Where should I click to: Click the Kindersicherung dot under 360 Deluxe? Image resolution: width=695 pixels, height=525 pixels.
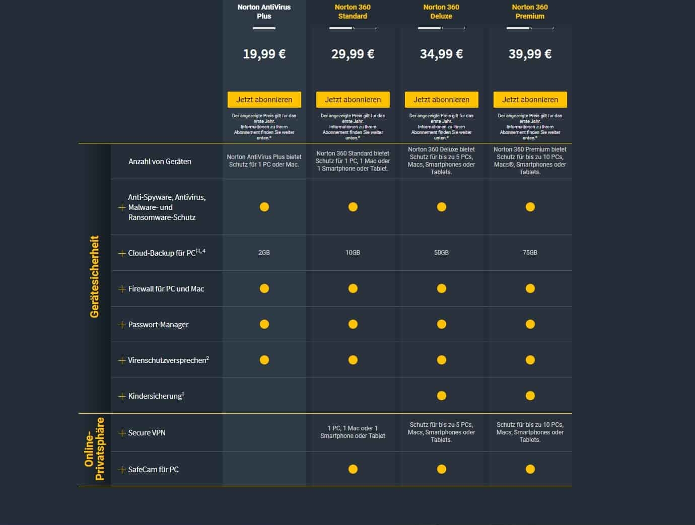tap(441, 396)
